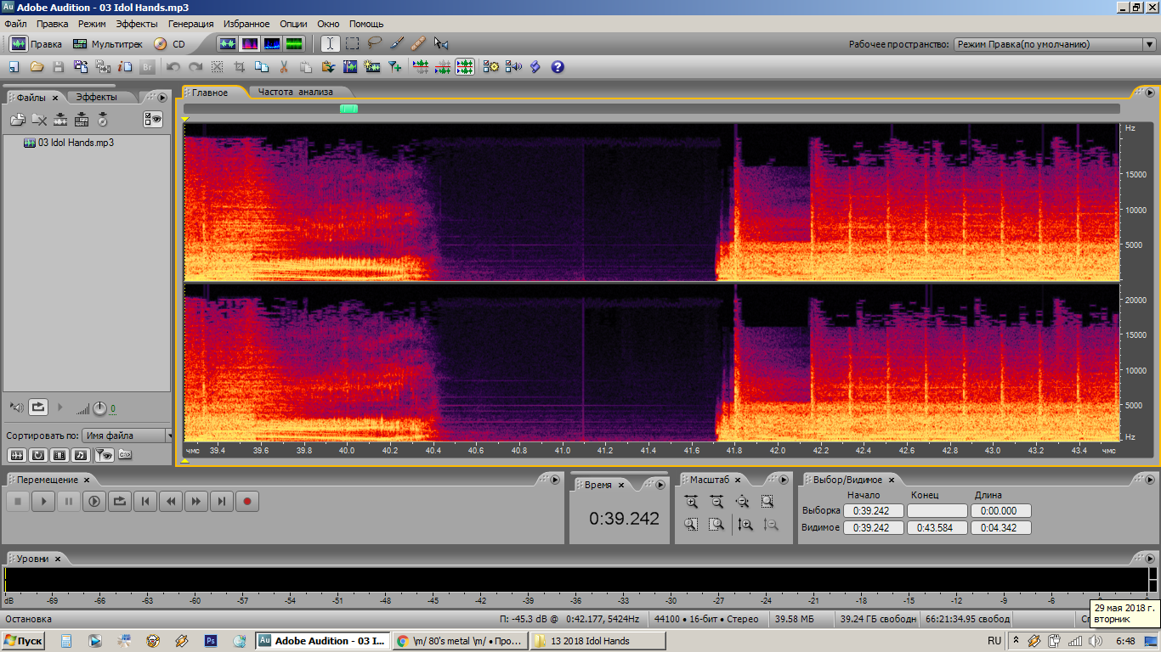Click the preview volume knob in Files panel
This screenshot has width=1161, height=652.
tap(100, 408)
